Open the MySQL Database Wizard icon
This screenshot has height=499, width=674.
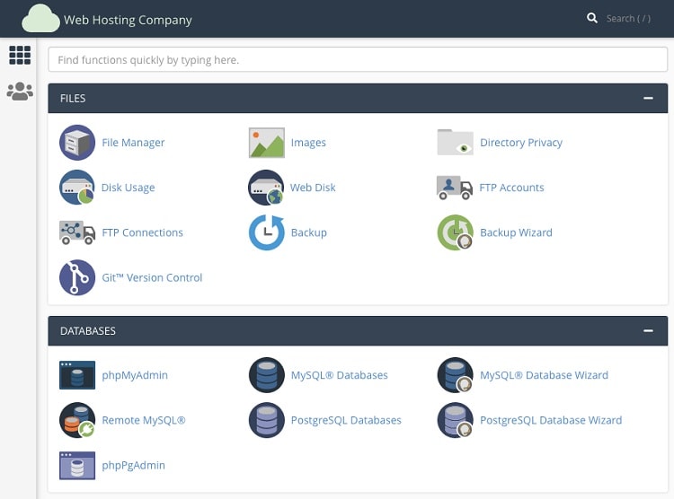[456, 375]
